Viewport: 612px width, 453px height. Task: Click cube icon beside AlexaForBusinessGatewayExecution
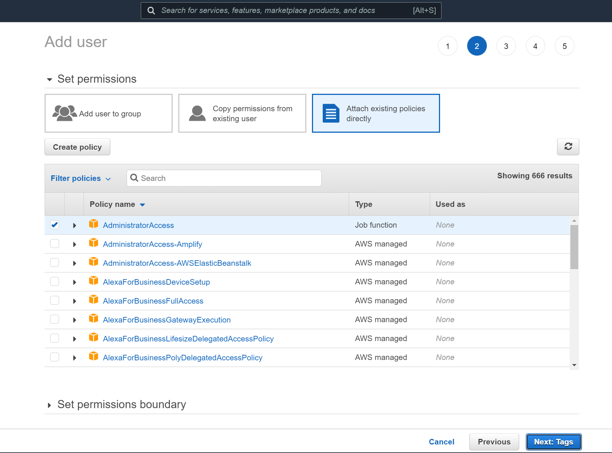[x=94, y=318]
